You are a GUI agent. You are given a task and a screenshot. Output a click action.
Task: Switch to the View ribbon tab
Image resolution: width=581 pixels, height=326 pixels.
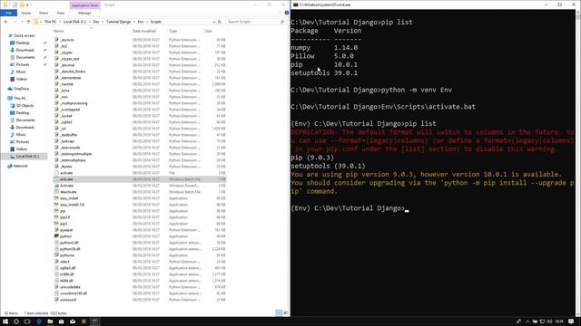coord(61,13)
